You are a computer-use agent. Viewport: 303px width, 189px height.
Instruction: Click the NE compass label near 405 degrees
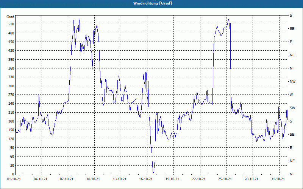292,55
